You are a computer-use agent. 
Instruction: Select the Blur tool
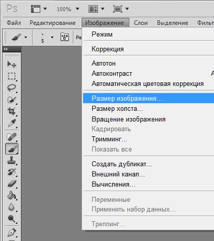click(x=12, y=207)
